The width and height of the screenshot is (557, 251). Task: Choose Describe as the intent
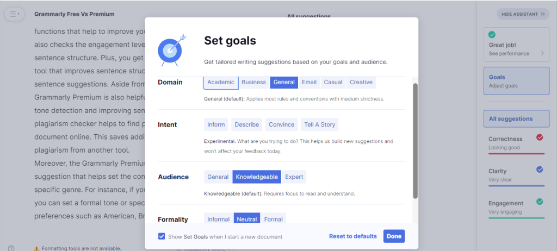tap(246, 124)
